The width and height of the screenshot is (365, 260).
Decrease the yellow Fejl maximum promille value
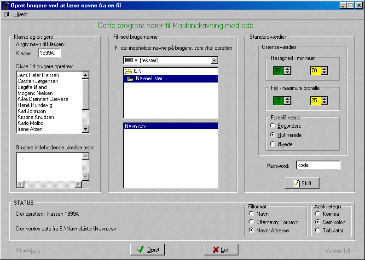324,102
